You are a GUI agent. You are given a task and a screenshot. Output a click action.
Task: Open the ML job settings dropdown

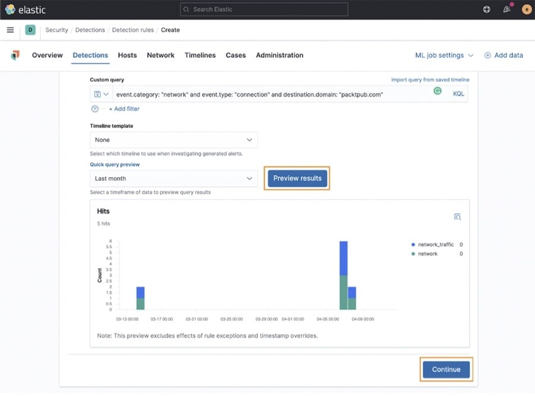444,55
